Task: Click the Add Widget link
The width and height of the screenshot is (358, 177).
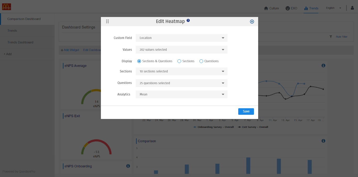Action: point(70,50)
